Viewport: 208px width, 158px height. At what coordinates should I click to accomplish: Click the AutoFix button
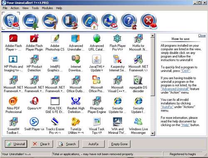click(94, 144)
